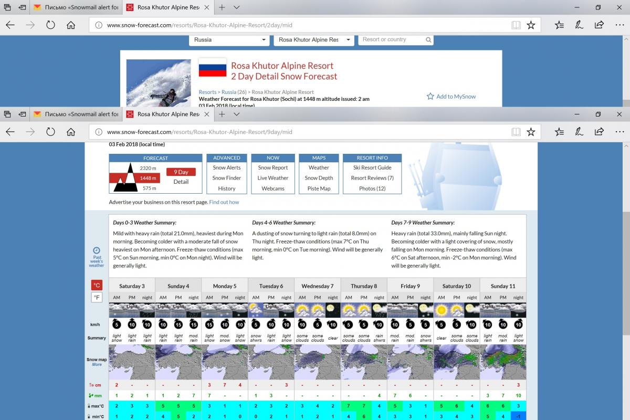Open Snow Finder under Advanced
The width and height of the screenshot is (630, 420).
(x=227, y=178)
